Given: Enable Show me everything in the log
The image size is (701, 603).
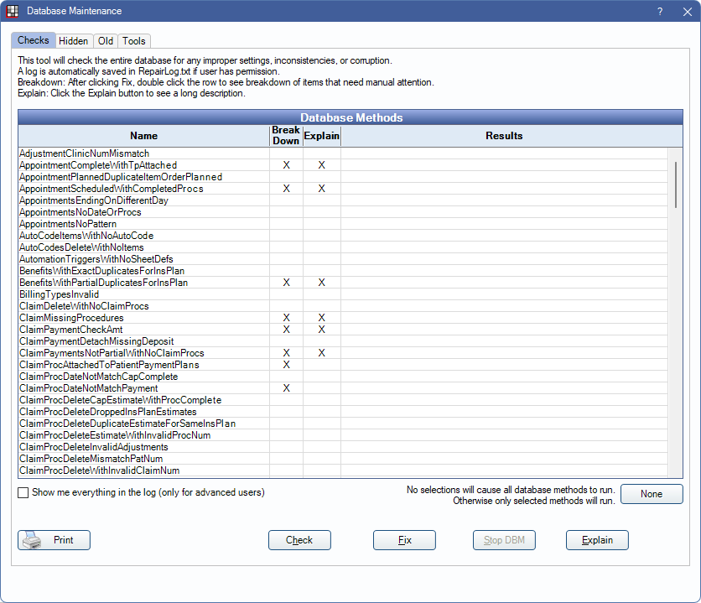Looking at the screenshot, I should coord(23,493).
